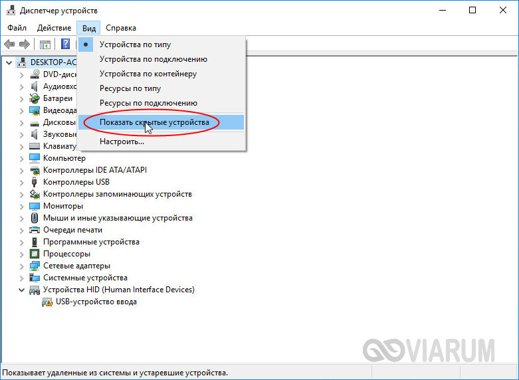Expand the Мониторы node
The image size is (519, 380).
pyautogui.click(x=22, y=207)
